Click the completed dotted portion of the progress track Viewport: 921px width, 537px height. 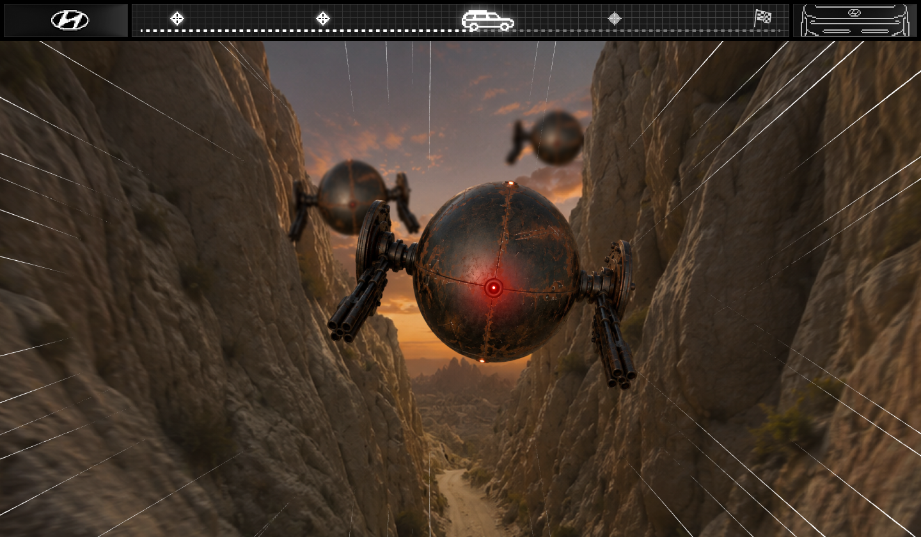(x=301, y=30)
